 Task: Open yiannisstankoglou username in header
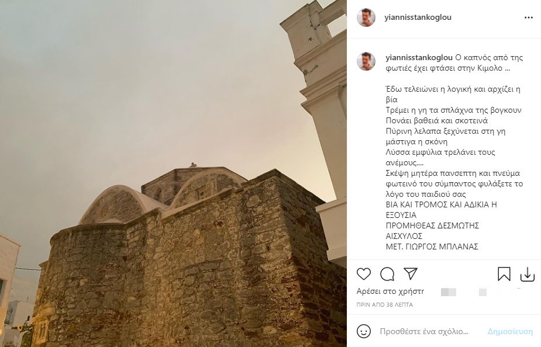(x=418, y=17)
